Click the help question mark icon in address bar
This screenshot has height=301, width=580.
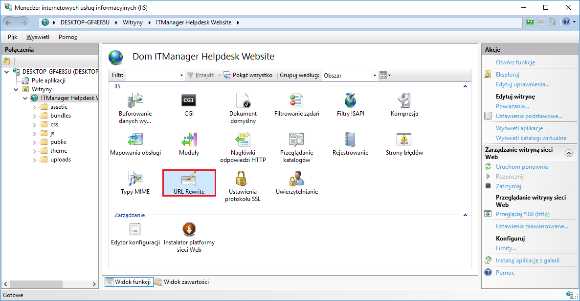(566, 22)
